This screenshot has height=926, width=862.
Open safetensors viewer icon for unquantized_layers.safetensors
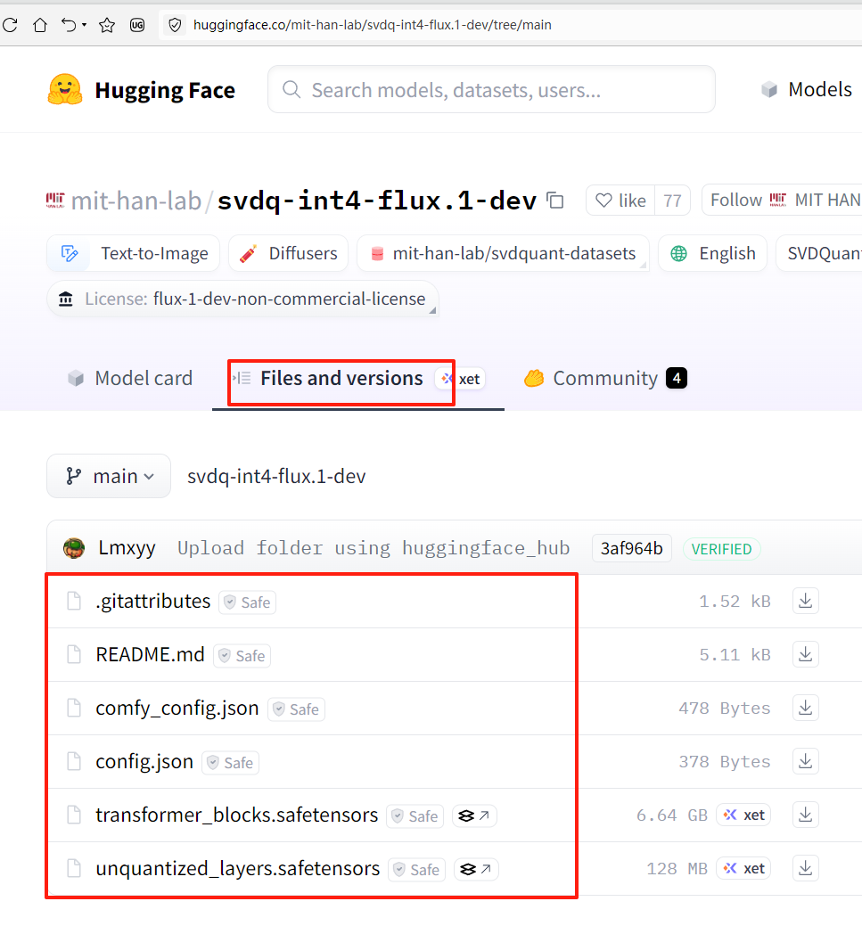click(x=476, y=869)
